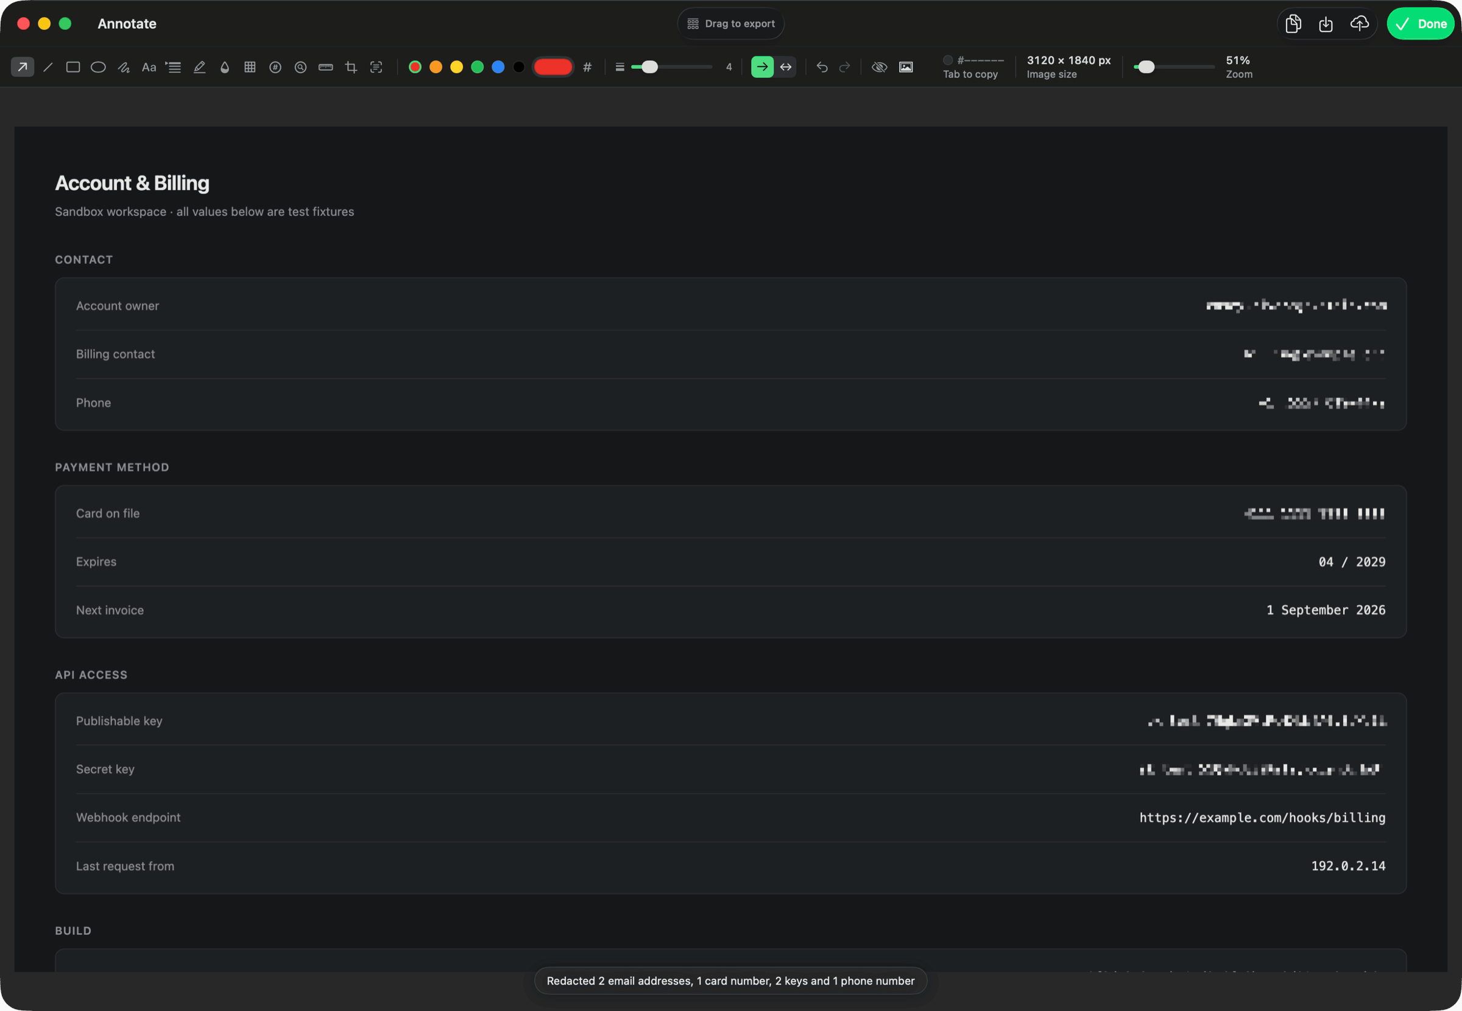The height and width of the screenshot is (1011, 1462).
Task: Open the current red color pill
Action: (553, 66)
